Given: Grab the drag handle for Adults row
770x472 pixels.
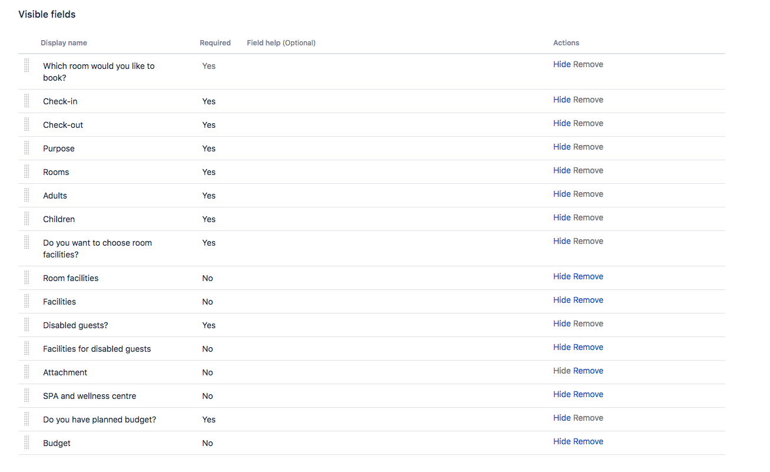Looking at the screenshot, I should click(27, 194).
